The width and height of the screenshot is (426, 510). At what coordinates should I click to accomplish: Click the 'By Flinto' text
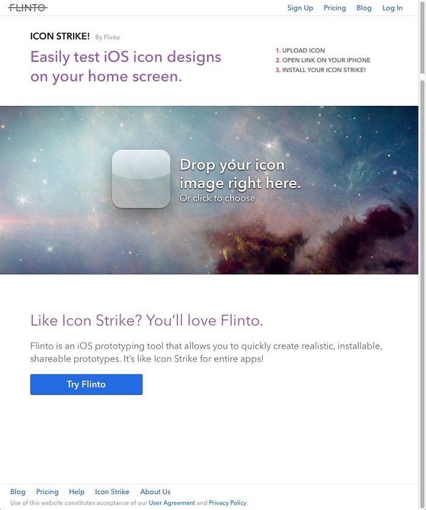(107, 37)
